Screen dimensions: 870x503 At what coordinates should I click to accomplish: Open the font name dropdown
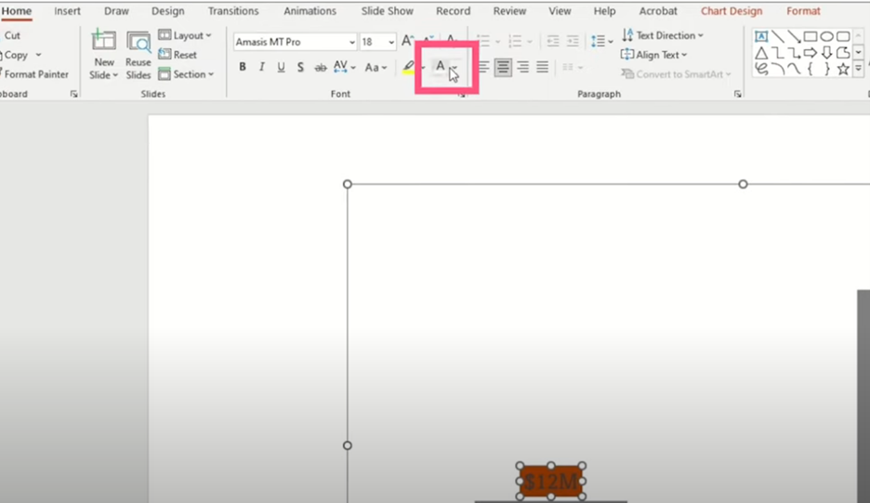[x=352, y=43]
